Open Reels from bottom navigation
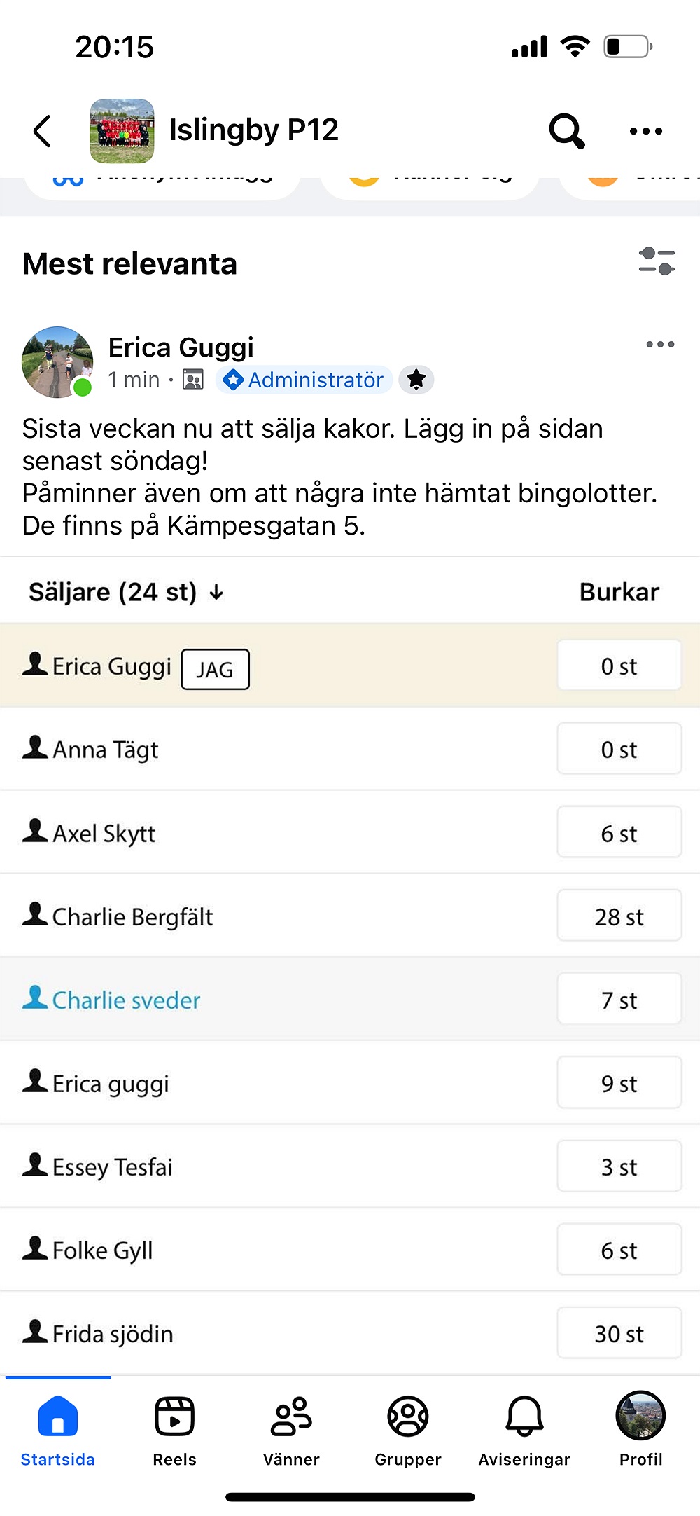This screenshot has height=1516, width=700. coord(174,1429)
